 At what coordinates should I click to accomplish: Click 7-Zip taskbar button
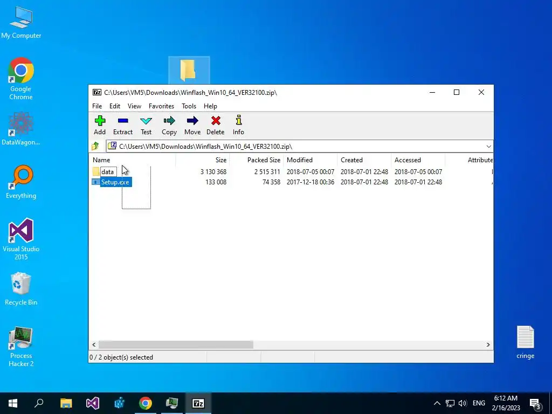click(x=198, y=403)
